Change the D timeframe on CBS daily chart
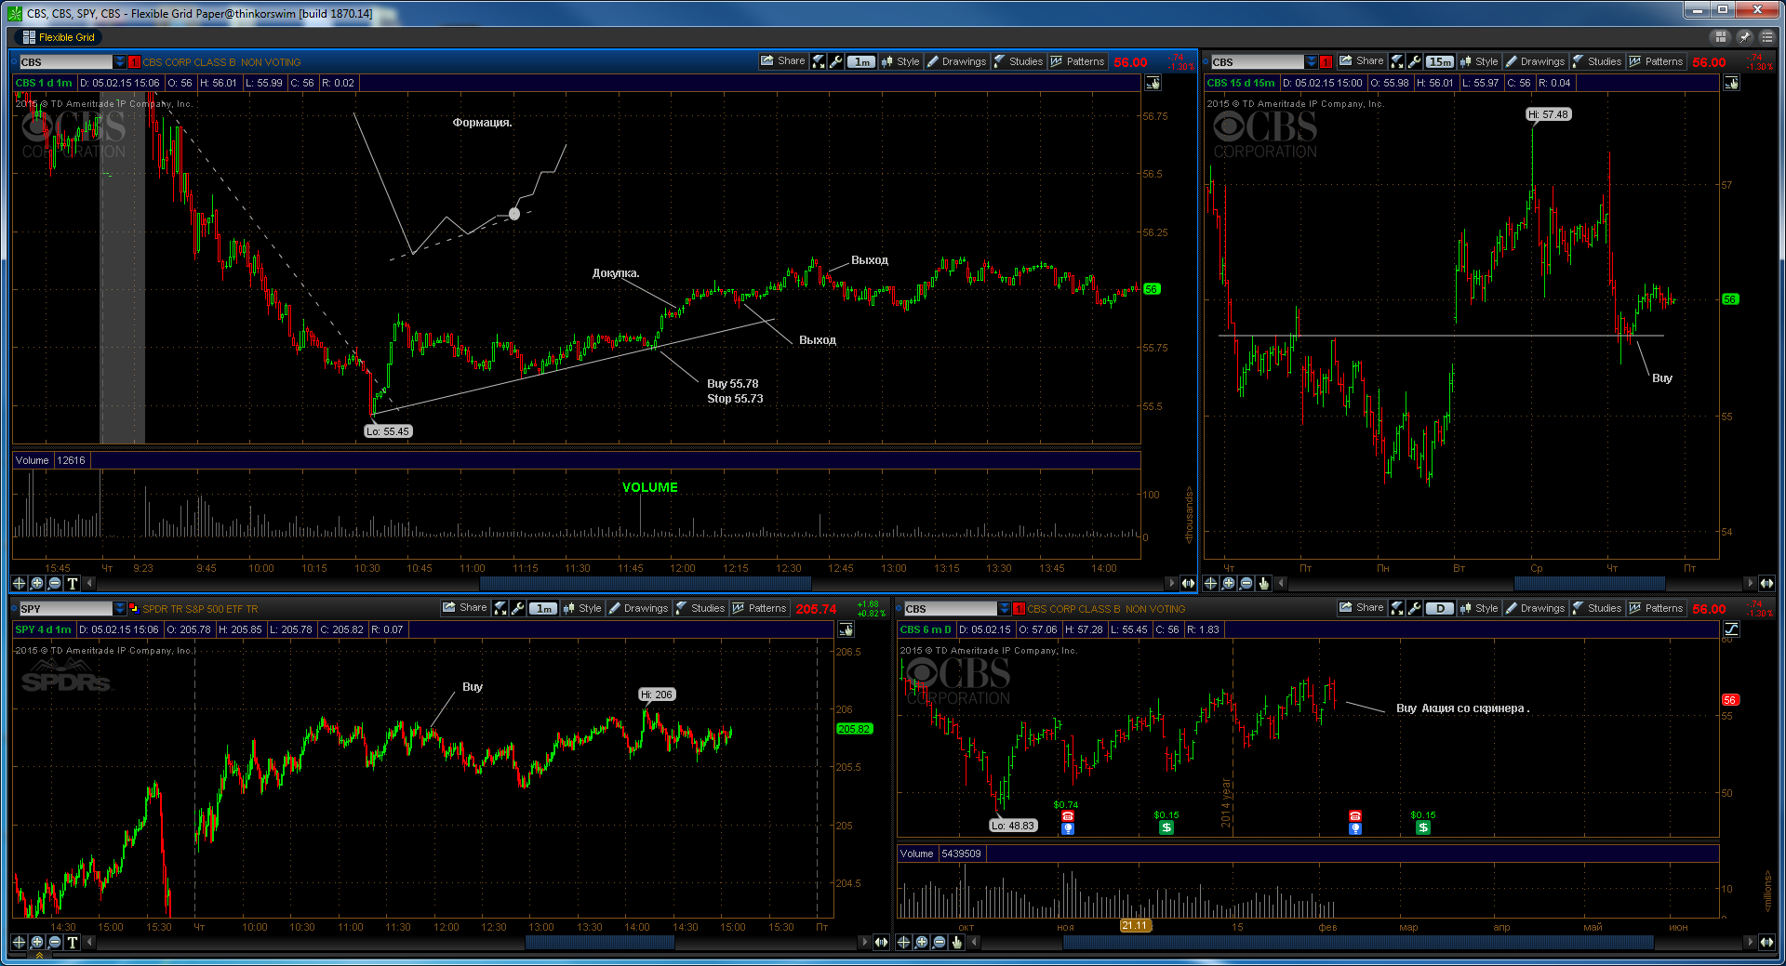 tap(1440, 608)
